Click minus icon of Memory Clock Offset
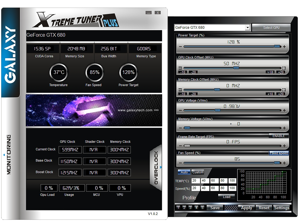The height and width of the screenshot is (221, 299). pyautogui.click(x=180, y=90)
